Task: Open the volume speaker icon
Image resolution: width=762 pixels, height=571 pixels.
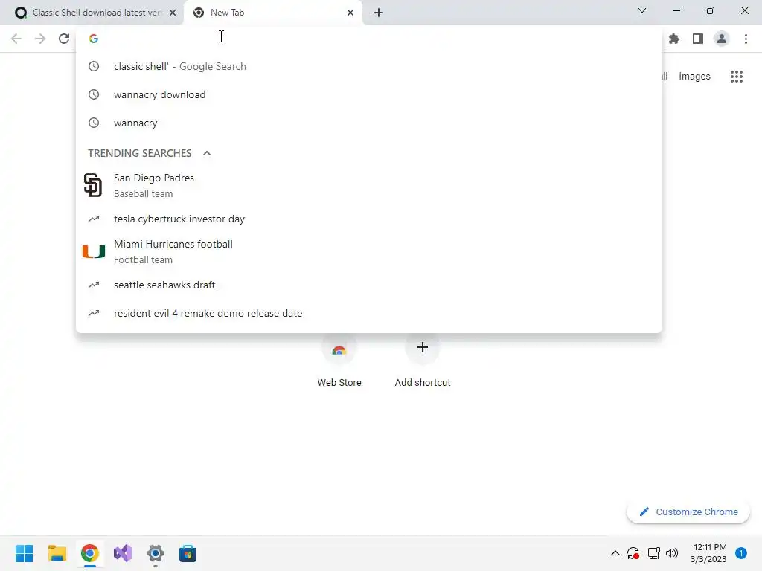Action: [x=672, y=553]
